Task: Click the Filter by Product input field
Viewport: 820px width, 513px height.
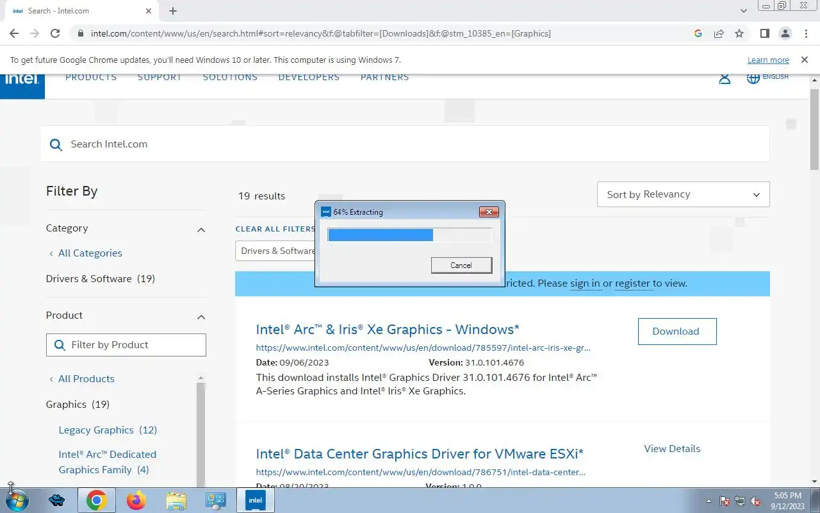Action: [126, 345]
